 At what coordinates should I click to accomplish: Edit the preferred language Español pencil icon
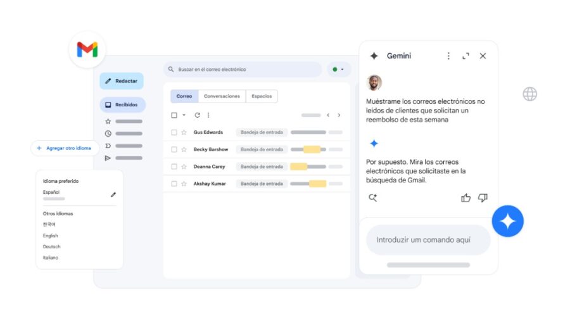[113, 194]
